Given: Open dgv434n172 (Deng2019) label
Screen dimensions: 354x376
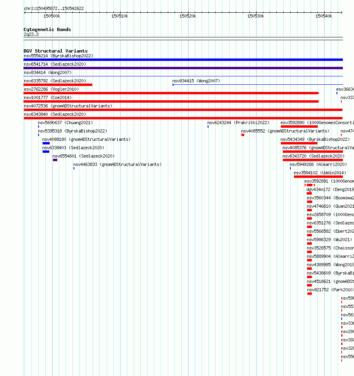Looking at the screenshot, I should tap(330, 189).
